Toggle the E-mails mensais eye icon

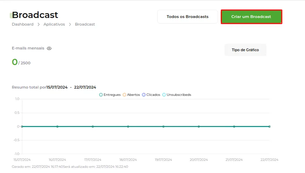(x=49, y=48)
